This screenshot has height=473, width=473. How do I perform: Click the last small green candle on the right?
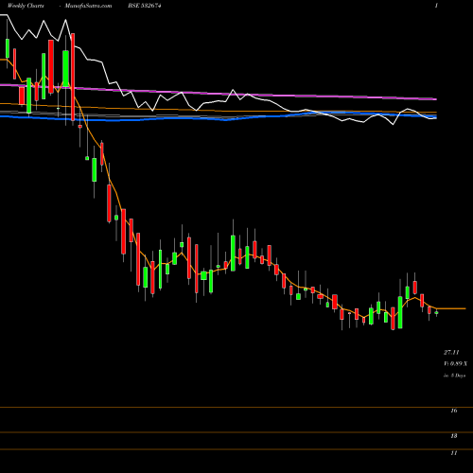pyautogui.click(x=436, y=313)
